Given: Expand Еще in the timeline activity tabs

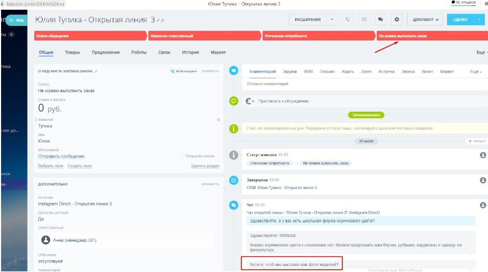Looking at the screenshot, I should [x=475, y=72].
